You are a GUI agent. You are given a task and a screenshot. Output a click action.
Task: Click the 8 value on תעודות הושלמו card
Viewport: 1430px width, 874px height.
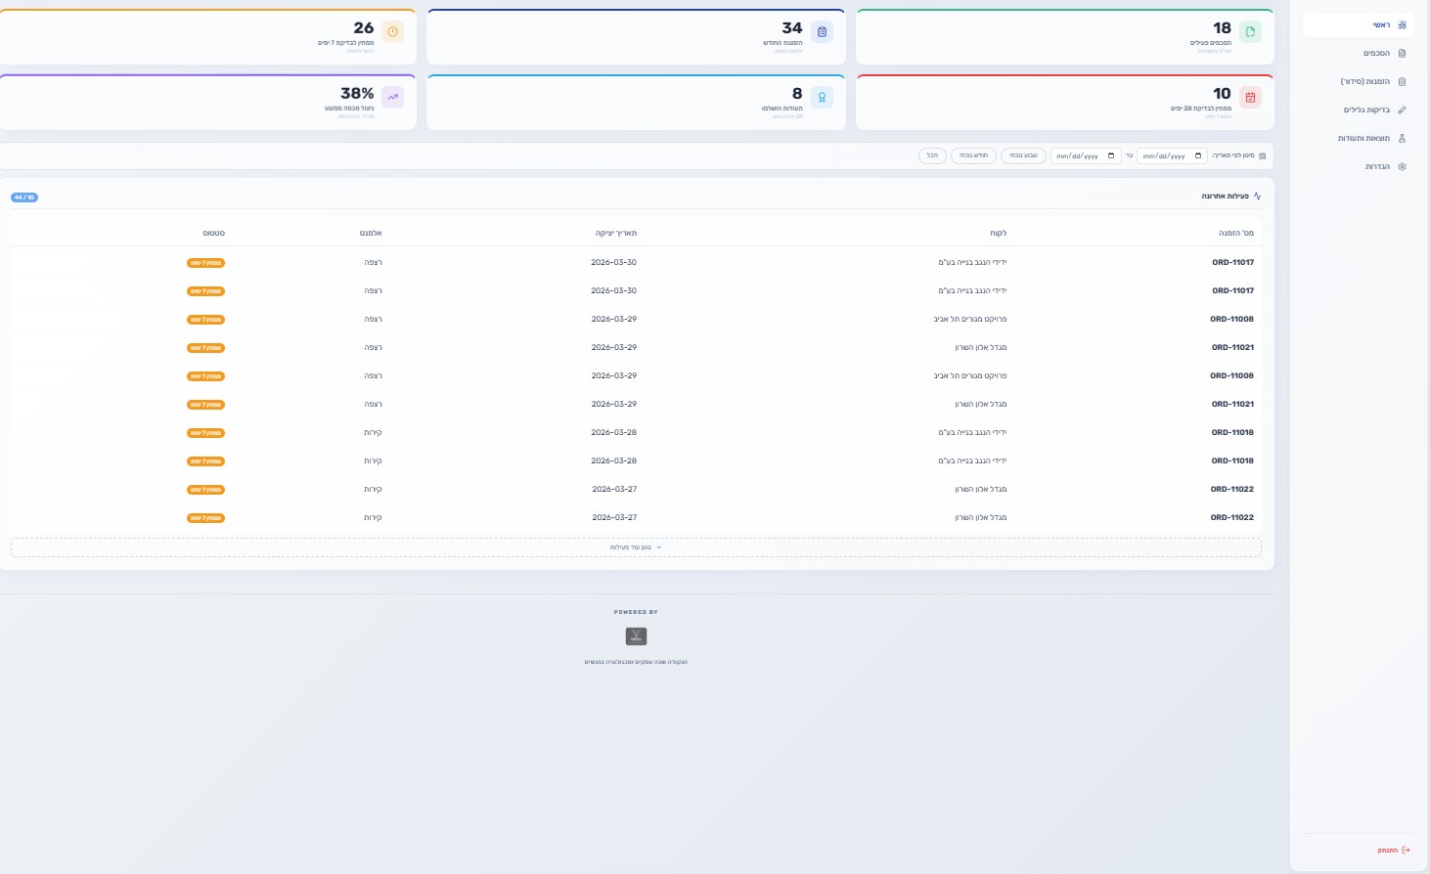tap(797, 94)
